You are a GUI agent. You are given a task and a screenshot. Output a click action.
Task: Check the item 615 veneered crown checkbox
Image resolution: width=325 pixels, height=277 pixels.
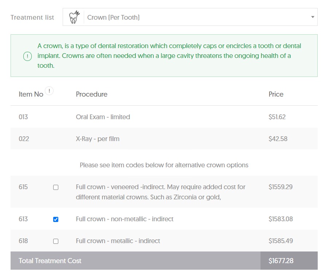pos(56,187)
